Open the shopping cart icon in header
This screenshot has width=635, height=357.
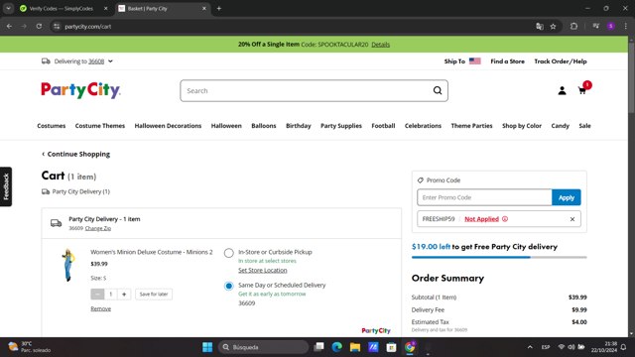582,90
